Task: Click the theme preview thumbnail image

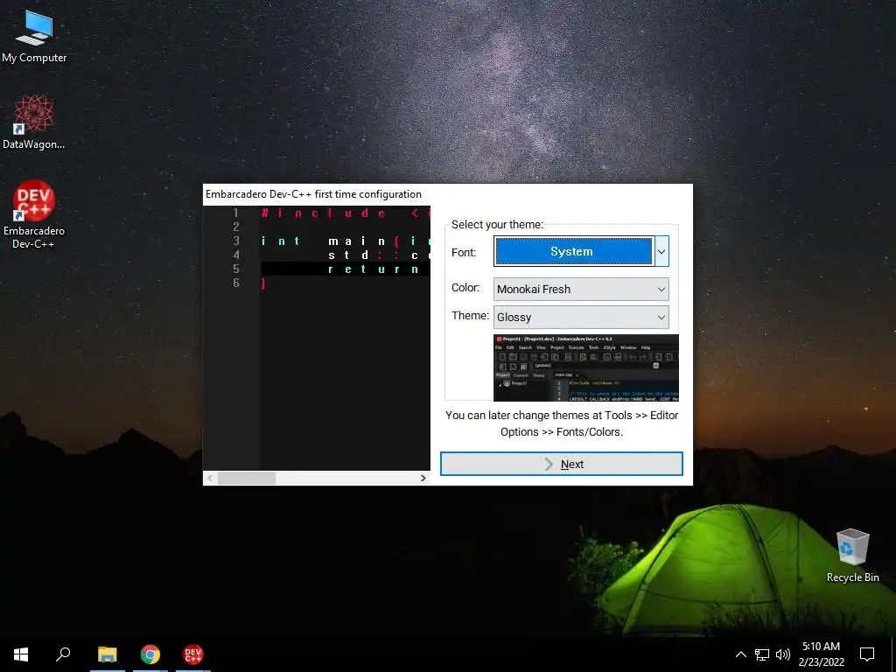Action: [585, 367]
